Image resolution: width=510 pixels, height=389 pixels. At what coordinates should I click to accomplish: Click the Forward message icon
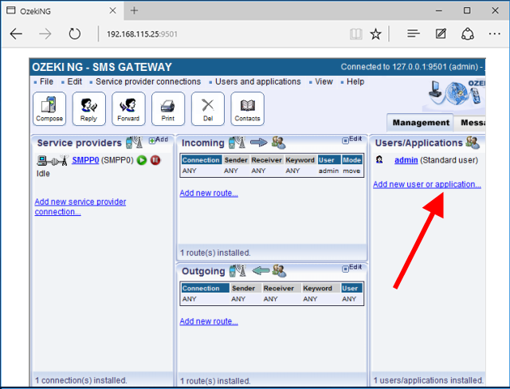128,108
